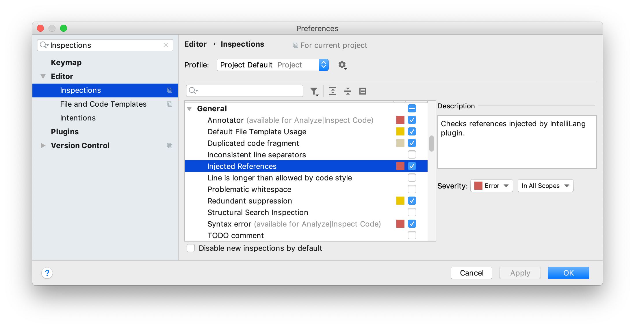Open the profile gear settings menu

[x=343, y=65]
